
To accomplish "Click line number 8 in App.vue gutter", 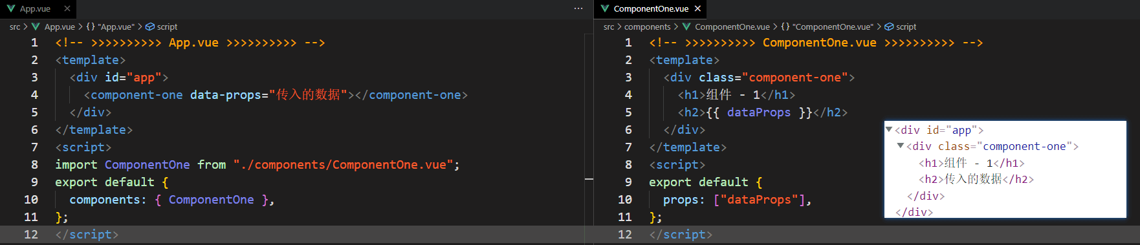I will (x=34, y=165).
